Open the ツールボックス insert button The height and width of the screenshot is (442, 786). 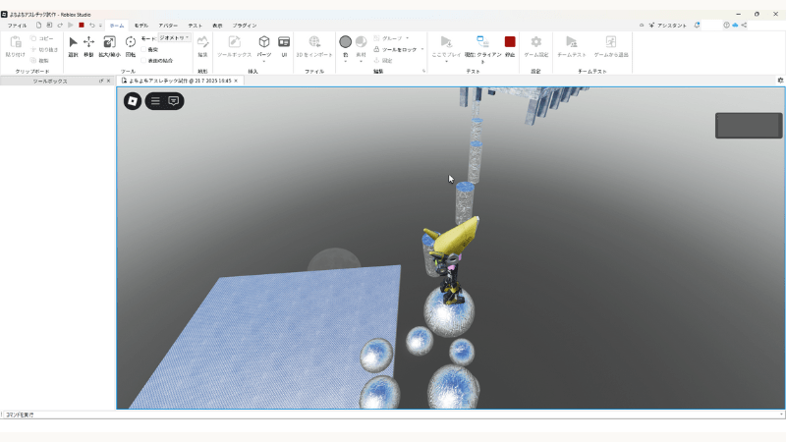[x=234, y=46]
